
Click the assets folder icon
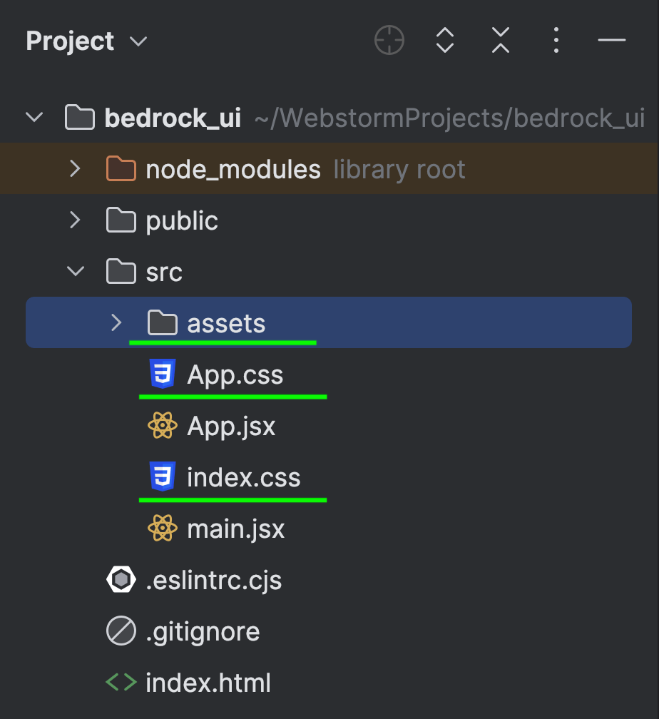click(162, 324)
